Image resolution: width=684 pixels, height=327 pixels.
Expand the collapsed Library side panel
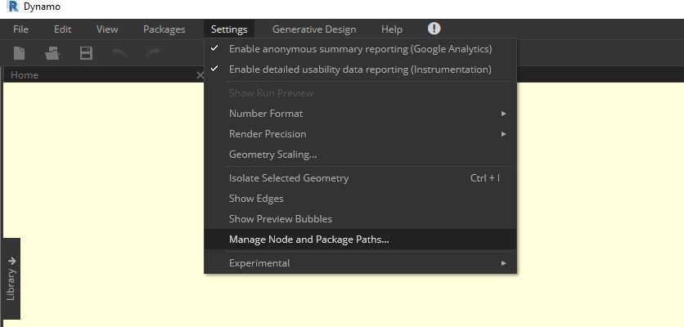(x=11, y=278)
